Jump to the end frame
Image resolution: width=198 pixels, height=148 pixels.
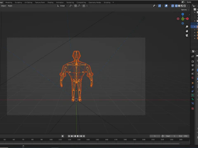click(x=84, y=136)
